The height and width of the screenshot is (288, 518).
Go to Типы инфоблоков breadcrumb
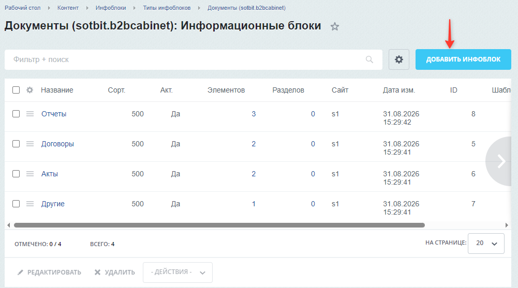(167, 8)
